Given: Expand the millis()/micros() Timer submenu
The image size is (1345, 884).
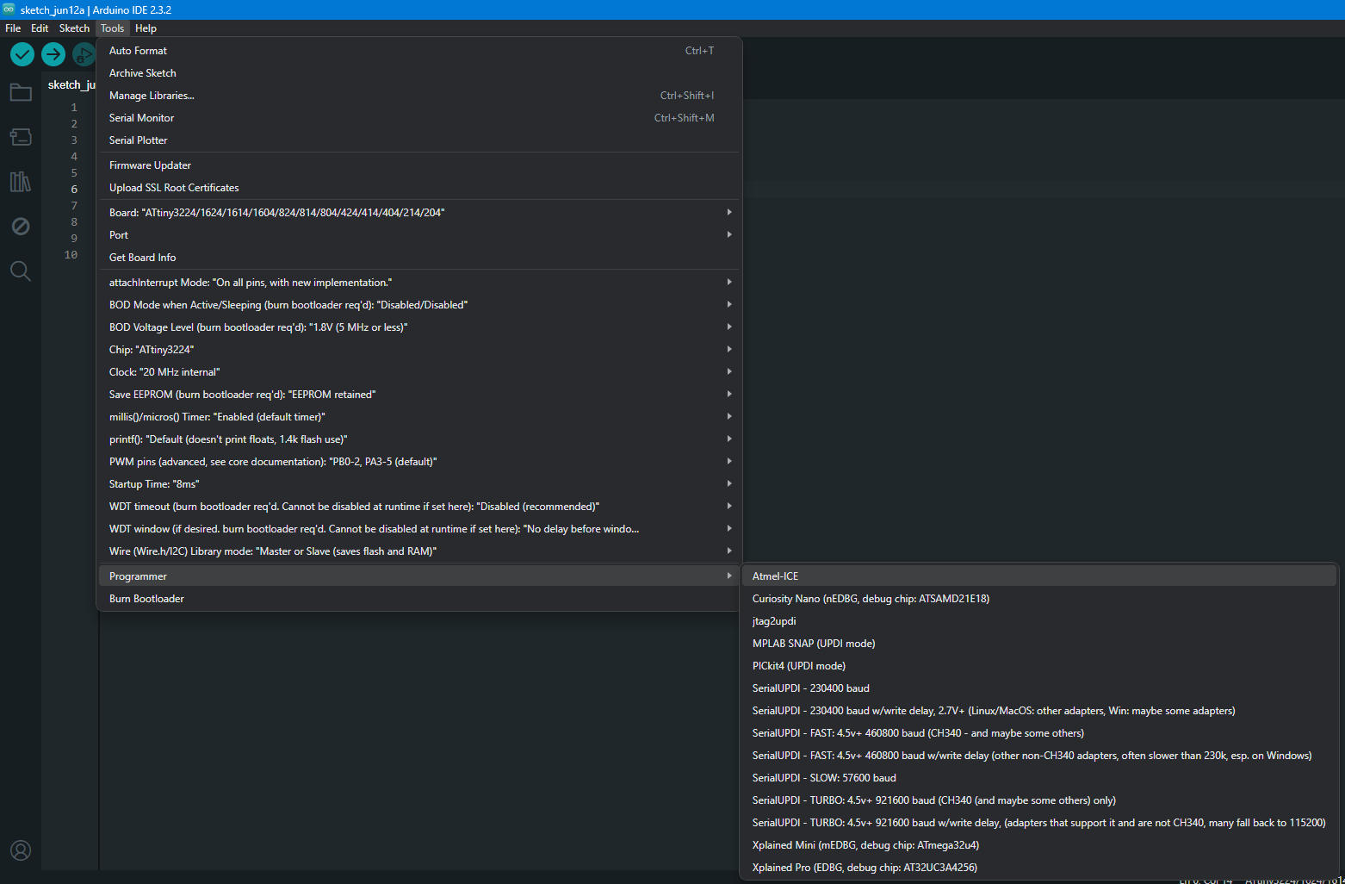Looking at the screenshot, I should 419,417.
